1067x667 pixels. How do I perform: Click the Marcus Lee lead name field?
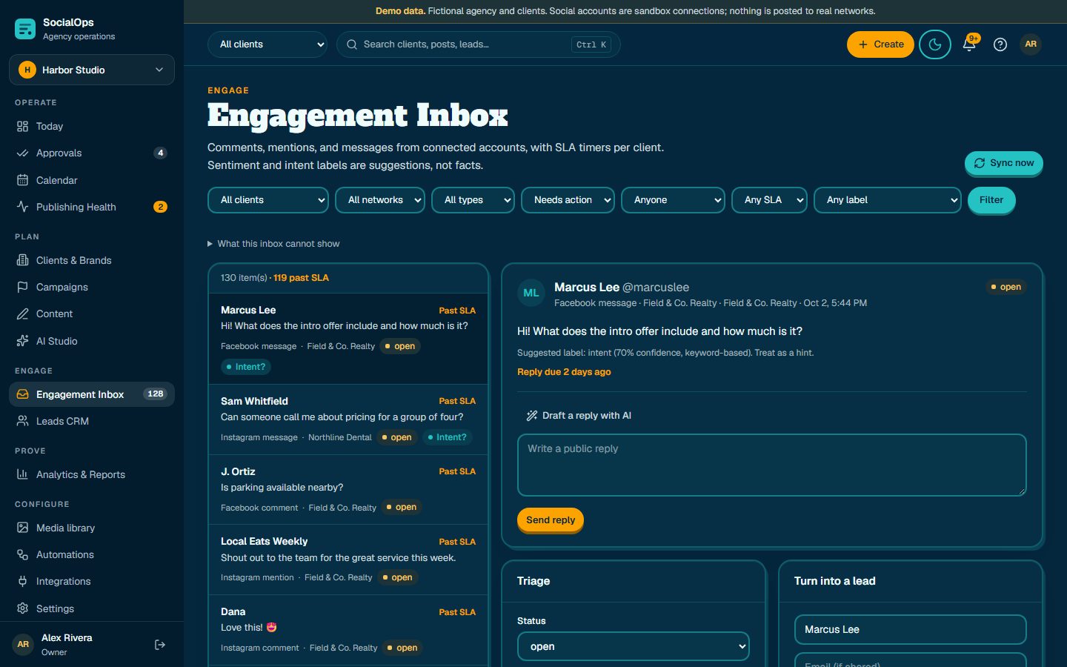point(911,629)
